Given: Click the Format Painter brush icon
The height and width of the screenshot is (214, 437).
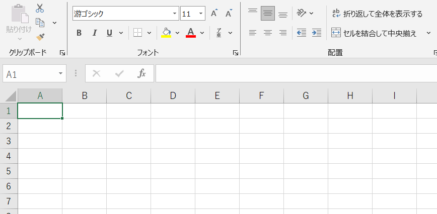Looking at the screenshot, I should point(40,37).
